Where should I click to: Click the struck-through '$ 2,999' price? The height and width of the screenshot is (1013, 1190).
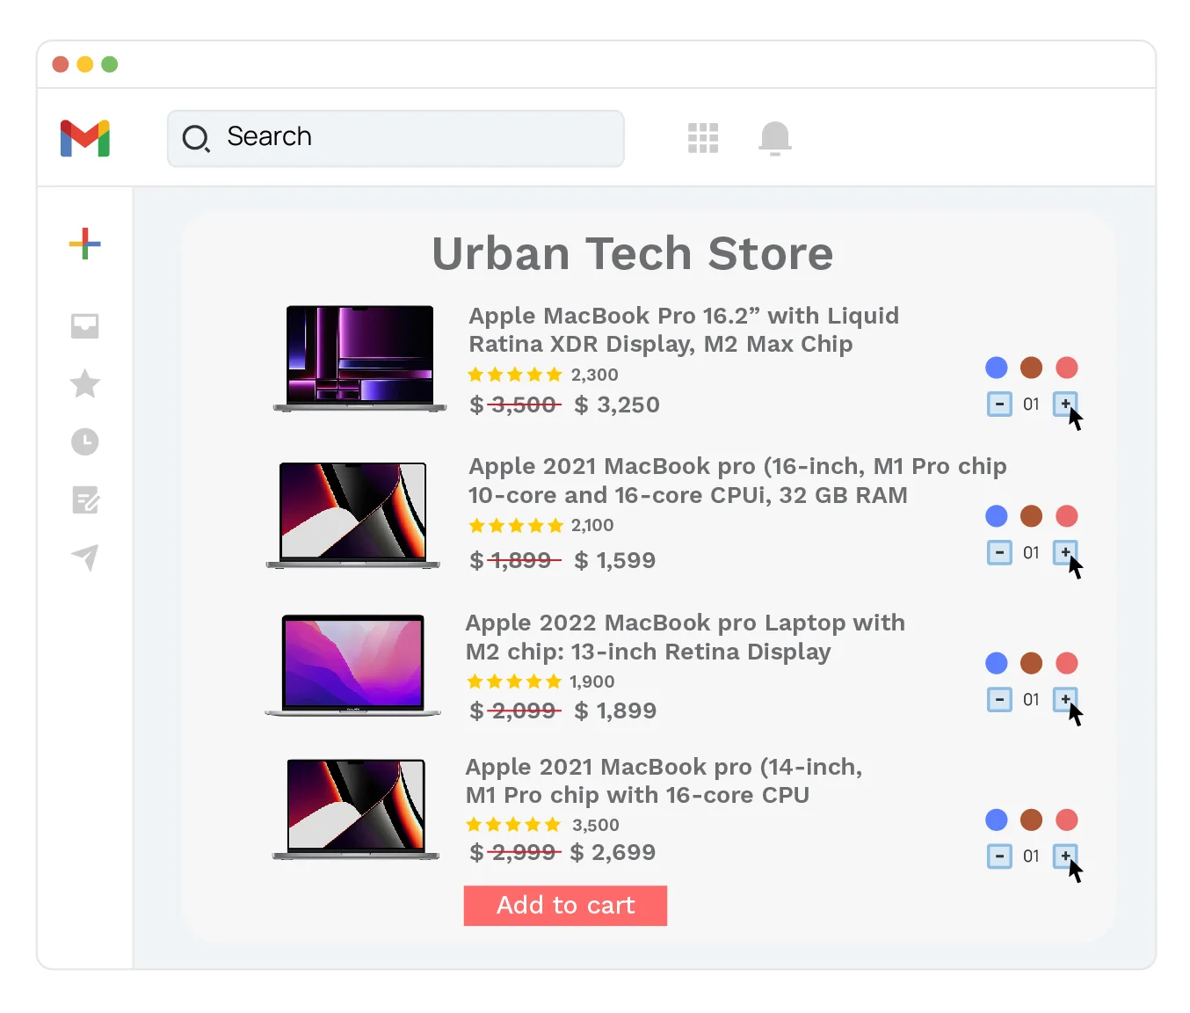515,852
